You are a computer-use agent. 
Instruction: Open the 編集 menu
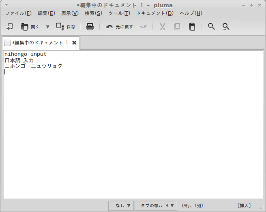click(x=46, y=13)
